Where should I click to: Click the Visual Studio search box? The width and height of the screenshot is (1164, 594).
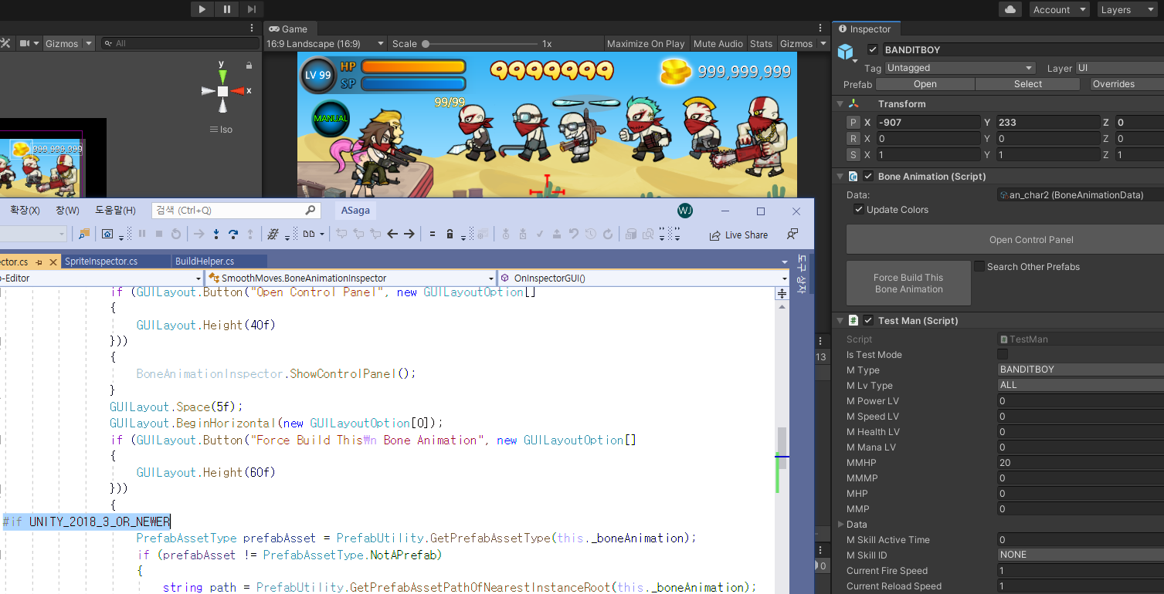(x=236, y=210)
